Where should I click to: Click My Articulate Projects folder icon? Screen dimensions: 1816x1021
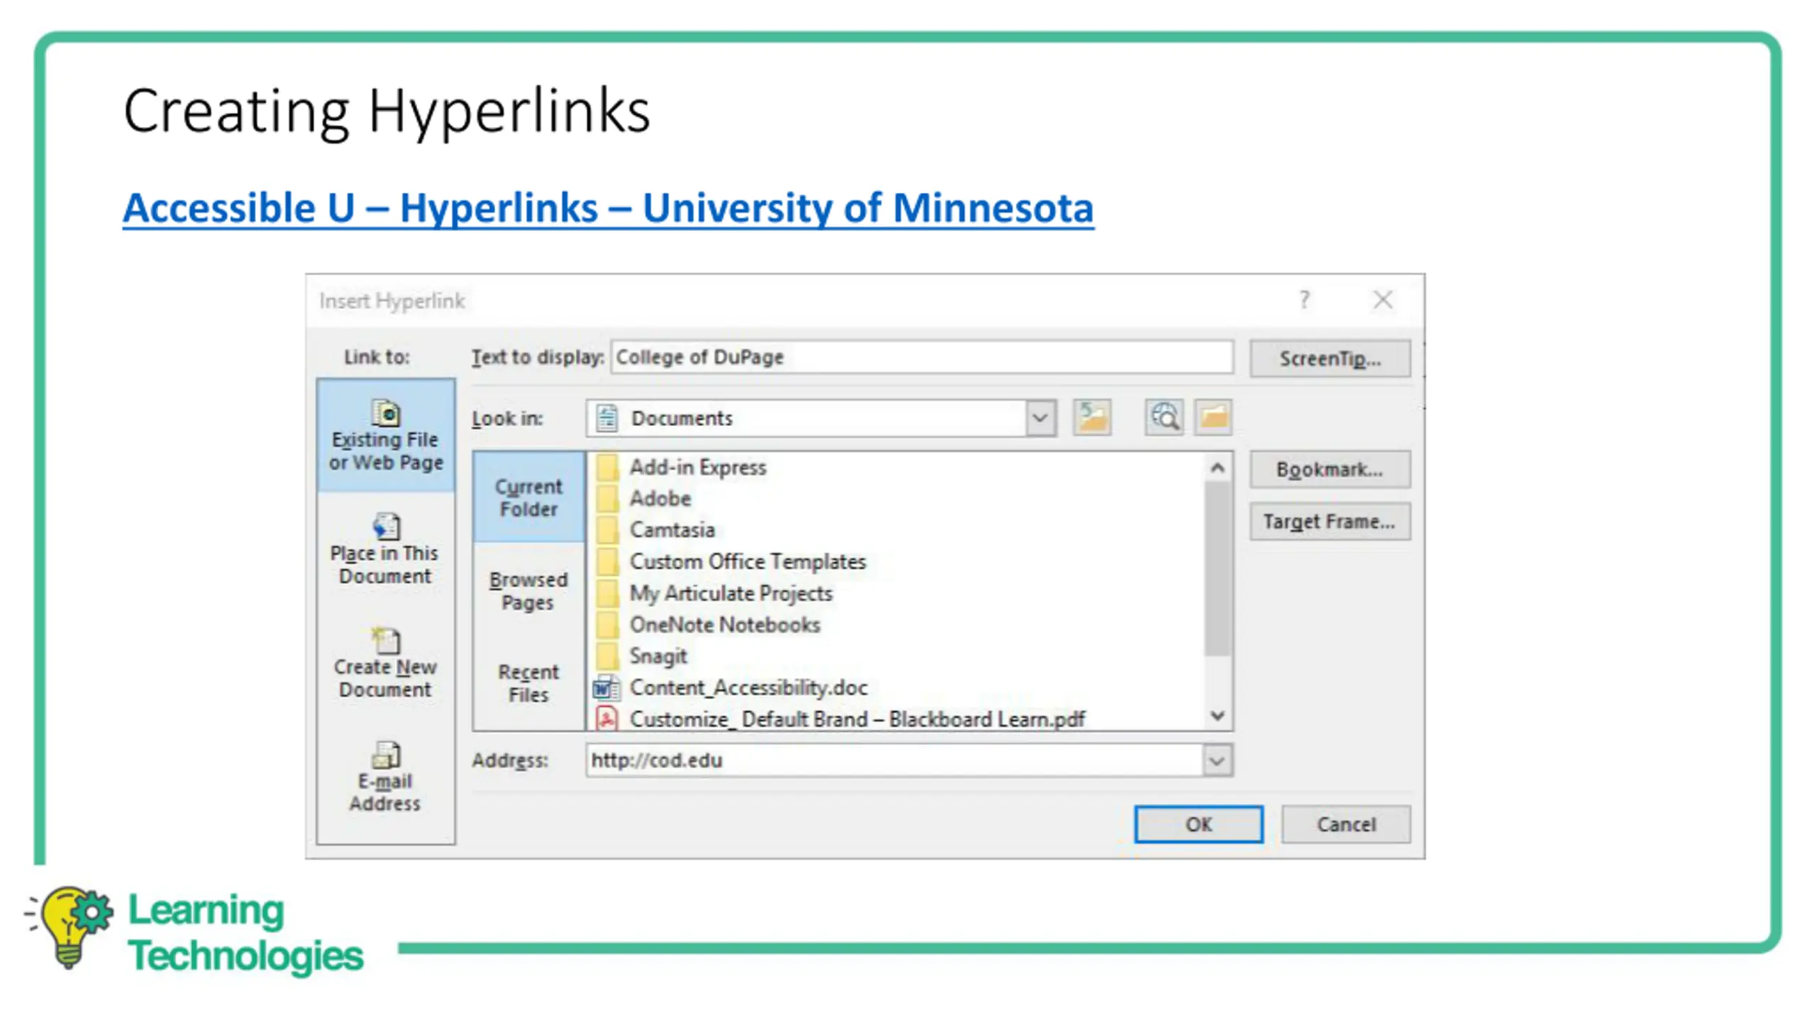tap(607, 593)
